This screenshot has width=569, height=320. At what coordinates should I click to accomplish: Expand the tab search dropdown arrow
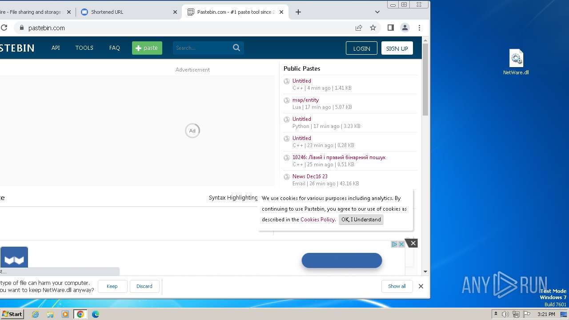(x=377, y=12)
